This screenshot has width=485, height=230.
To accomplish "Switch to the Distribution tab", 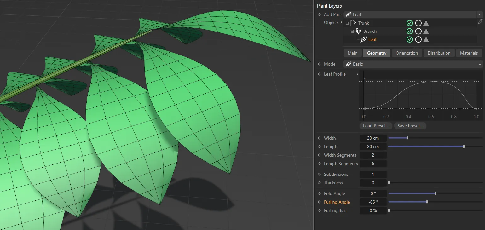I will (439, 53).
